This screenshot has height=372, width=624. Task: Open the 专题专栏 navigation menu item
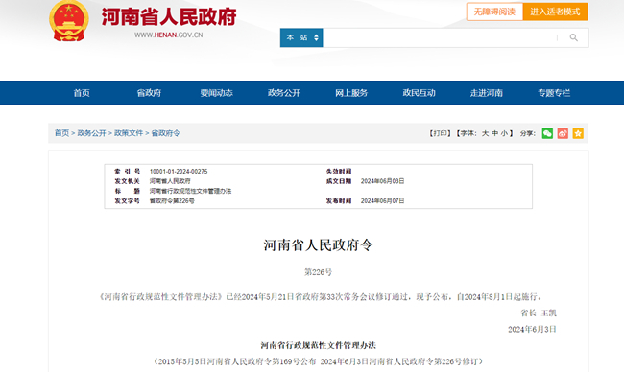(554, 93)
